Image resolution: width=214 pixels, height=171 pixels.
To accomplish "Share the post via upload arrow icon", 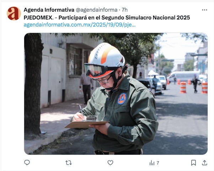I will point(204,163).
